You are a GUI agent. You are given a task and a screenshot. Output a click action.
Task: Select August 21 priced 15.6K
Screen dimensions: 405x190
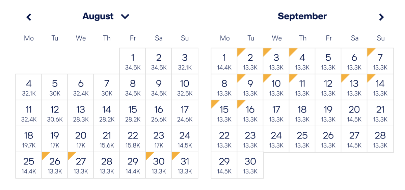107,139
